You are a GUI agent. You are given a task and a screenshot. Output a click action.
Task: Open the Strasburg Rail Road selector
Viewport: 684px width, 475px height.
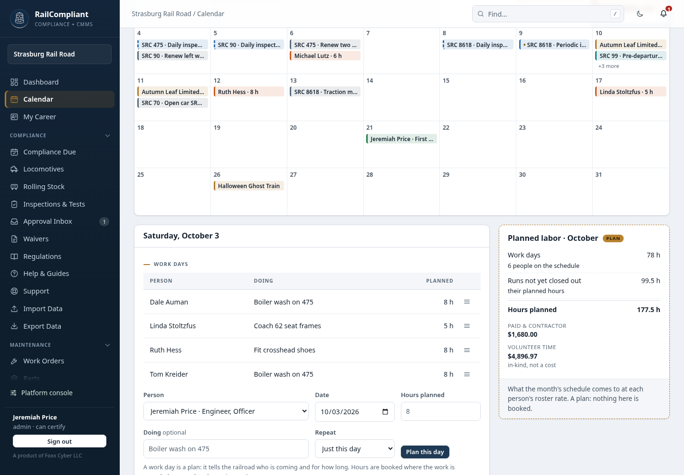click(59, 54)
